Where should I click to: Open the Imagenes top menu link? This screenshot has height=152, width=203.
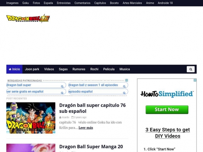[x=12, y=3]
